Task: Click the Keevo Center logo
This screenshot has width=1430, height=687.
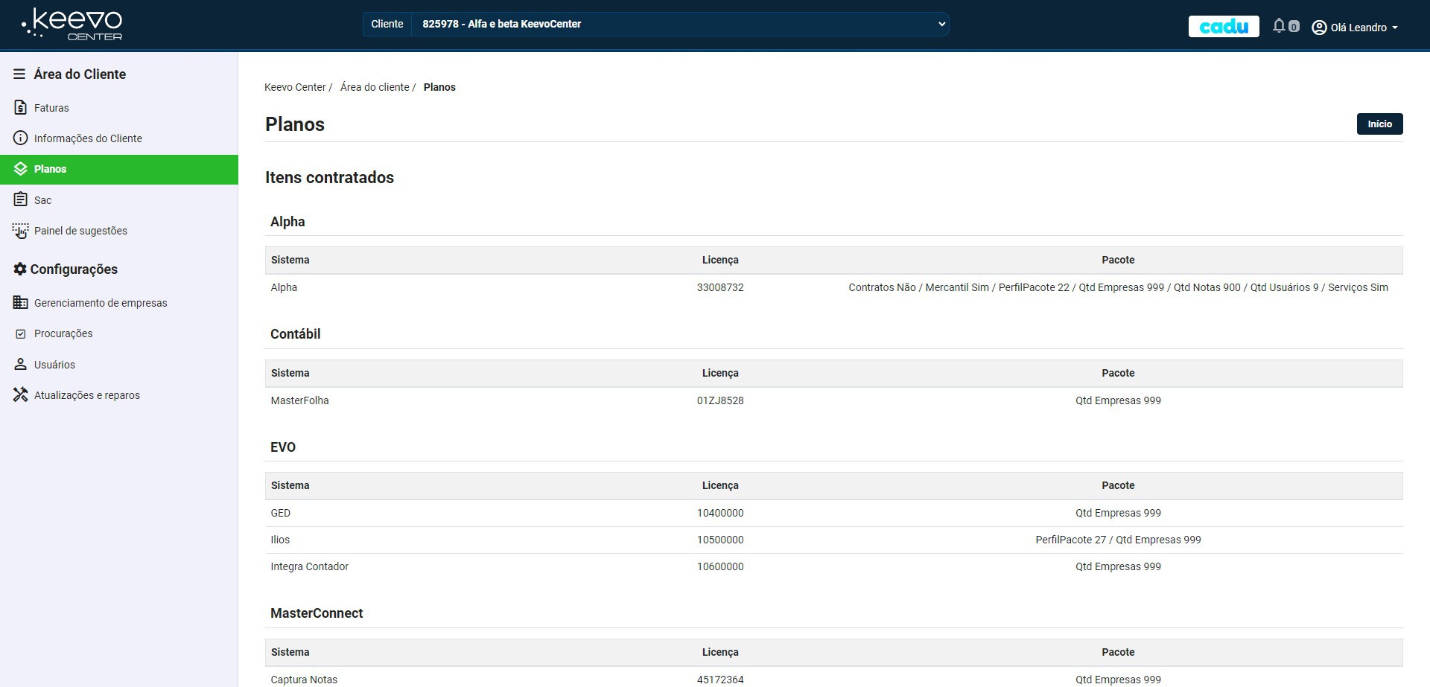Action: tap(72, 25)
